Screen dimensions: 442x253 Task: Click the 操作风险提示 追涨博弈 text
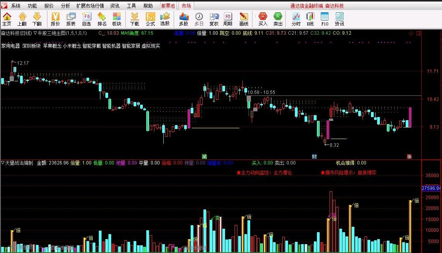349,173
